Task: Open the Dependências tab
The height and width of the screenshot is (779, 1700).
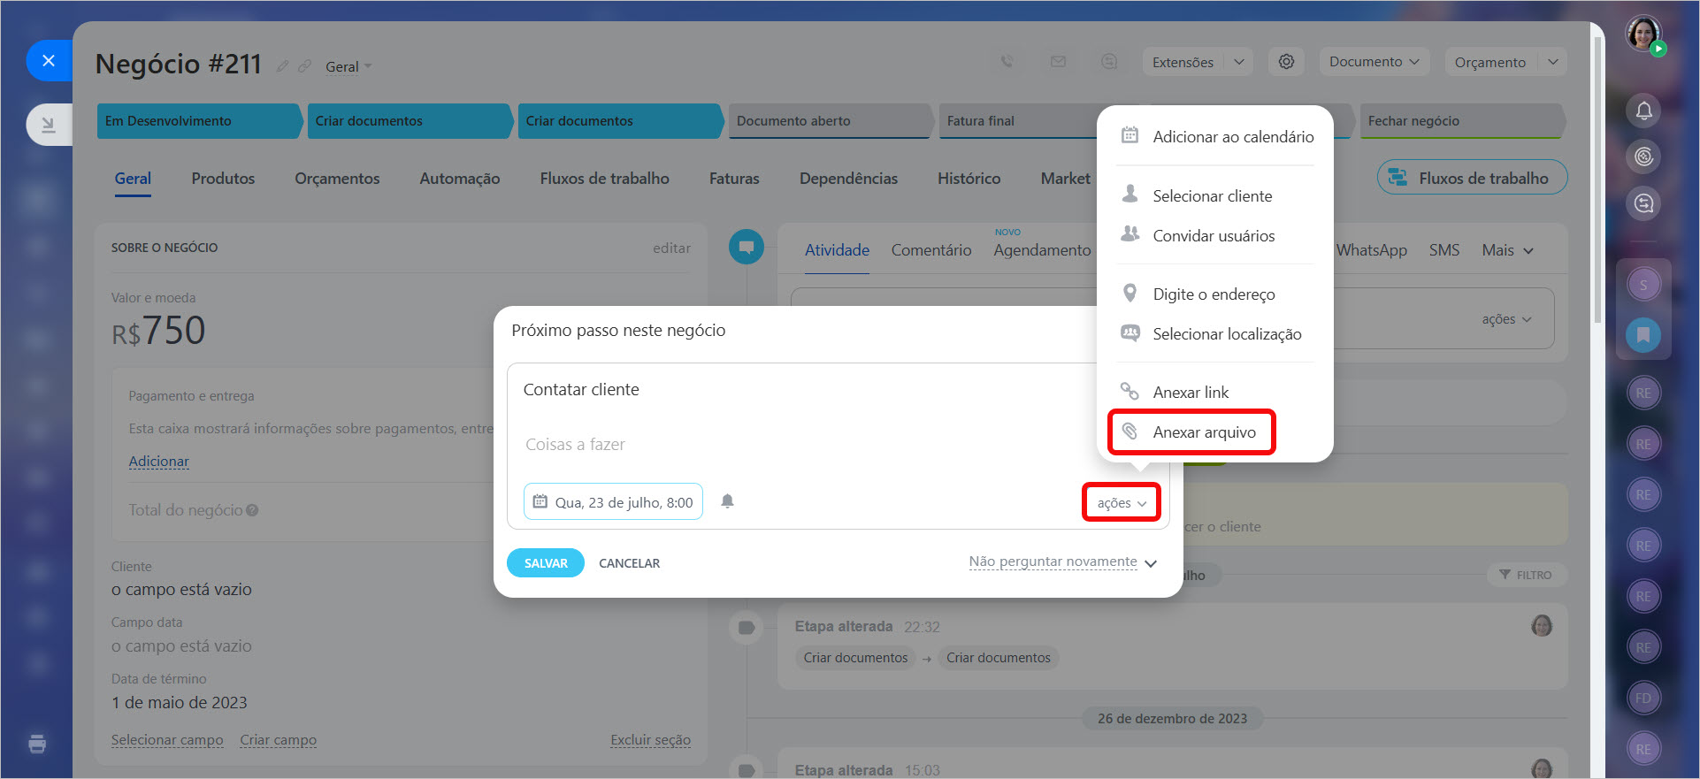Action: point(848,179)
